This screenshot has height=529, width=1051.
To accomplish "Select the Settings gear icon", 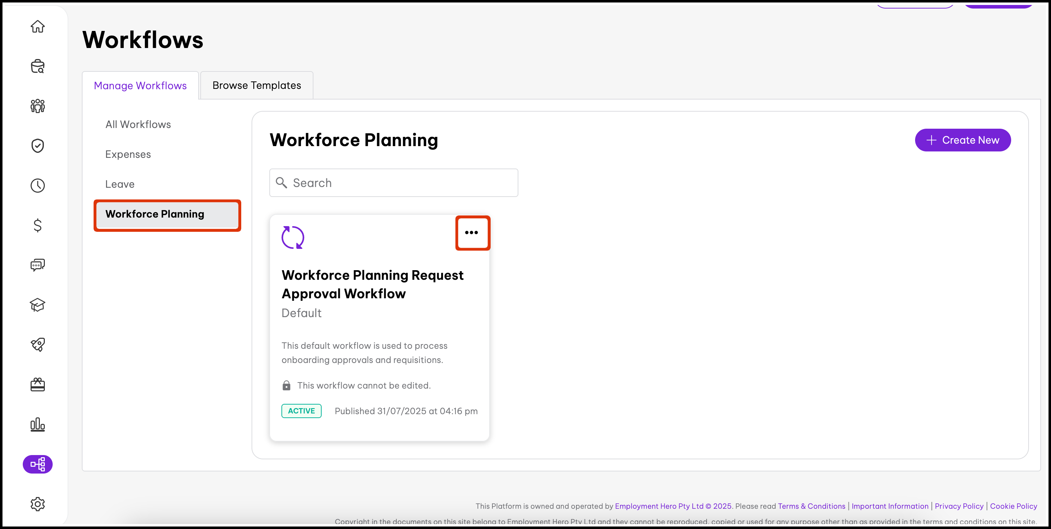I will pos(38,504).
